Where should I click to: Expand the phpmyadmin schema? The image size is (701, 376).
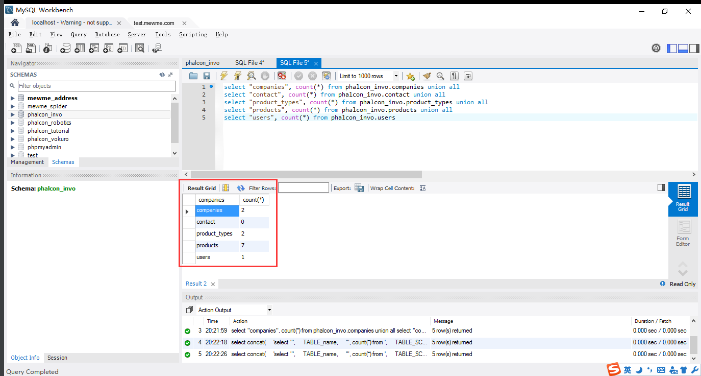click(x=13, y=147)
